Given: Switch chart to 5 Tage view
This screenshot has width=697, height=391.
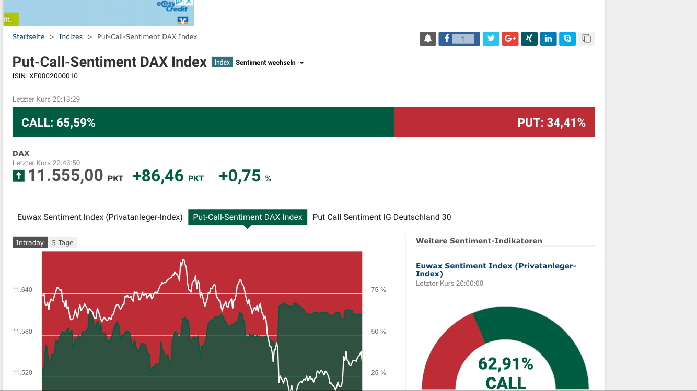Looking at the screenshot, I should pyautogui.click(x=63, y=243).
